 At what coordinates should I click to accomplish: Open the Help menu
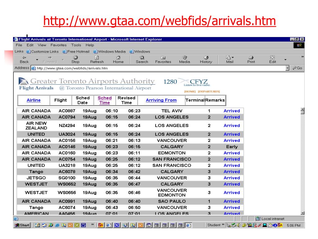coord(90,45)
